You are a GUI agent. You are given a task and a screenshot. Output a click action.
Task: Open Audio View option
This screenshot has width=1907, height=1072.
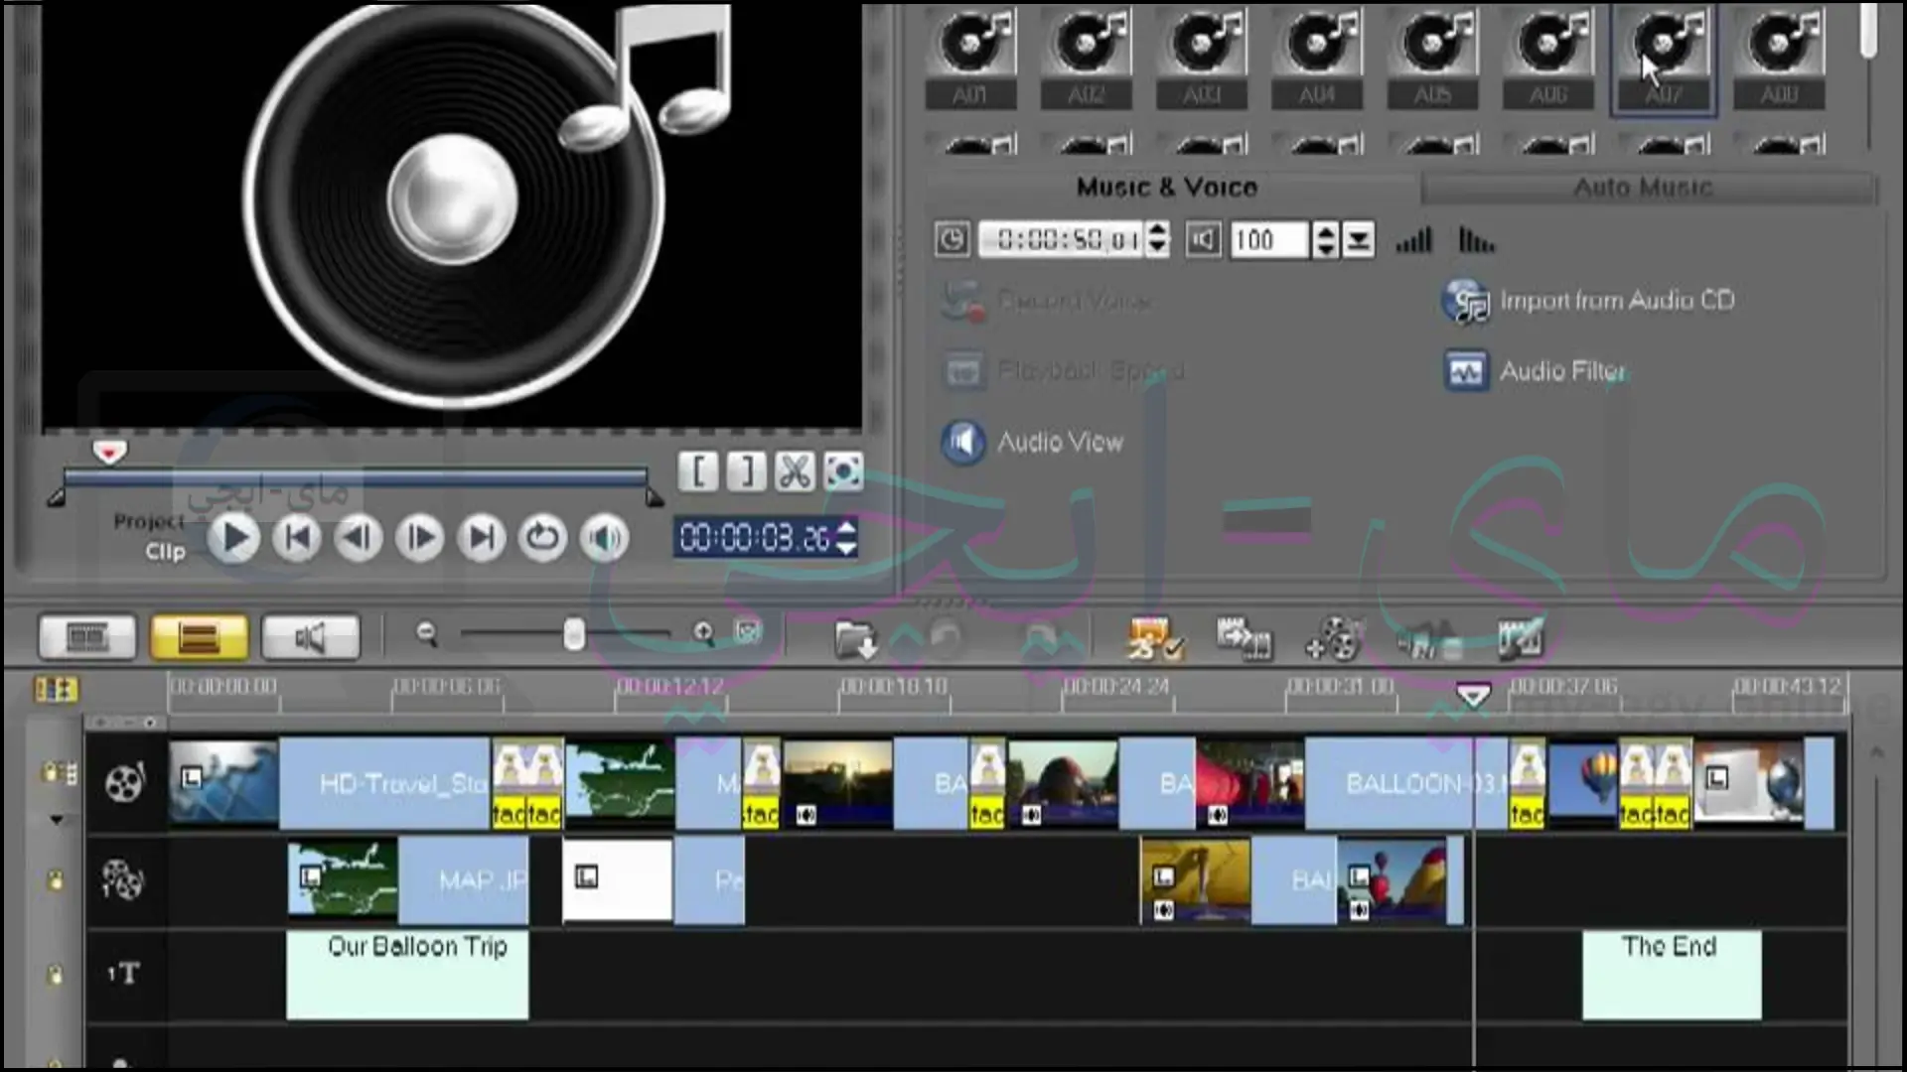click(x=1033, y=443)
